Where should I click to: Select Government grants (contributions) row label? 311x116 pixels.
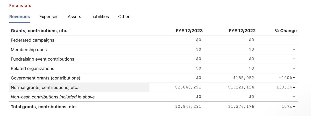pyautogui.click(x=45, y=78)
